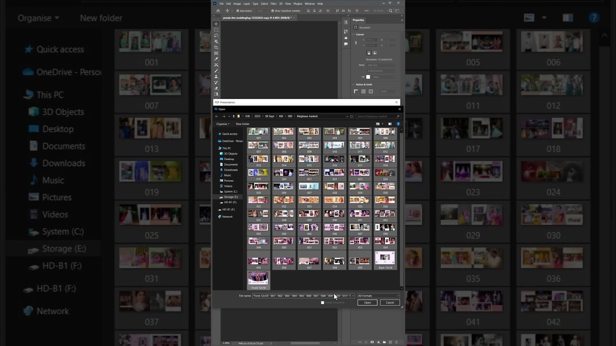Select the Rectangular Marquee tool
Screen dimensions: 616x346
[x=216, y=30]
